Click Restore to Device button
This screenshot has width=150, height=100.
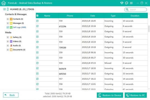(x=110, y=95)
